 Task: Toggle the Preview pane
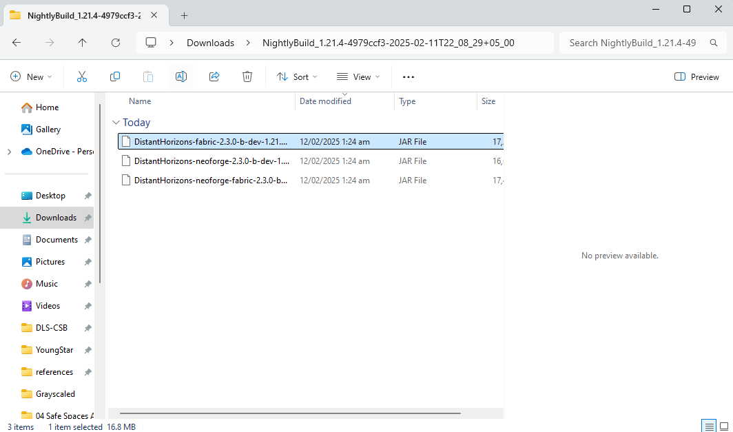pyautogui.click(x=696, y=76)
